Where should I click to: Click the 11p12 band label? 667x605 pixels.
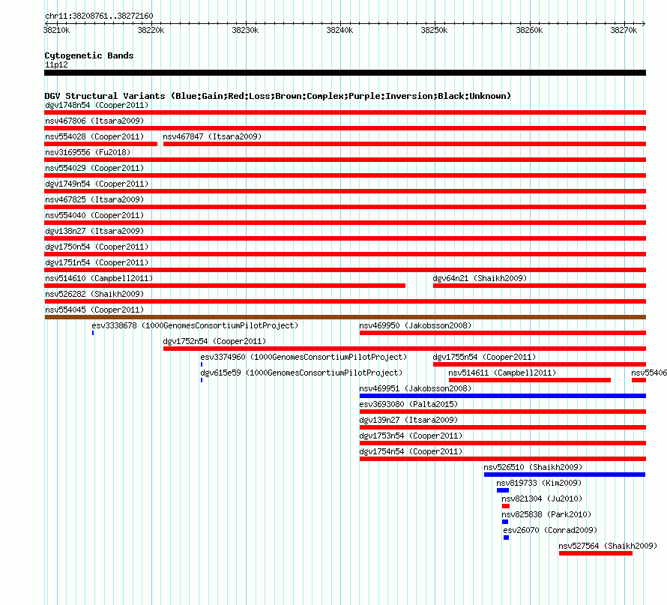56,64
